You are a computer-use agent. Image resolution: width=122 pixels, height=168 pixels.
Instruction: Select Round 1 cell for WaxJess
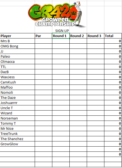click(x=61, y=77)
